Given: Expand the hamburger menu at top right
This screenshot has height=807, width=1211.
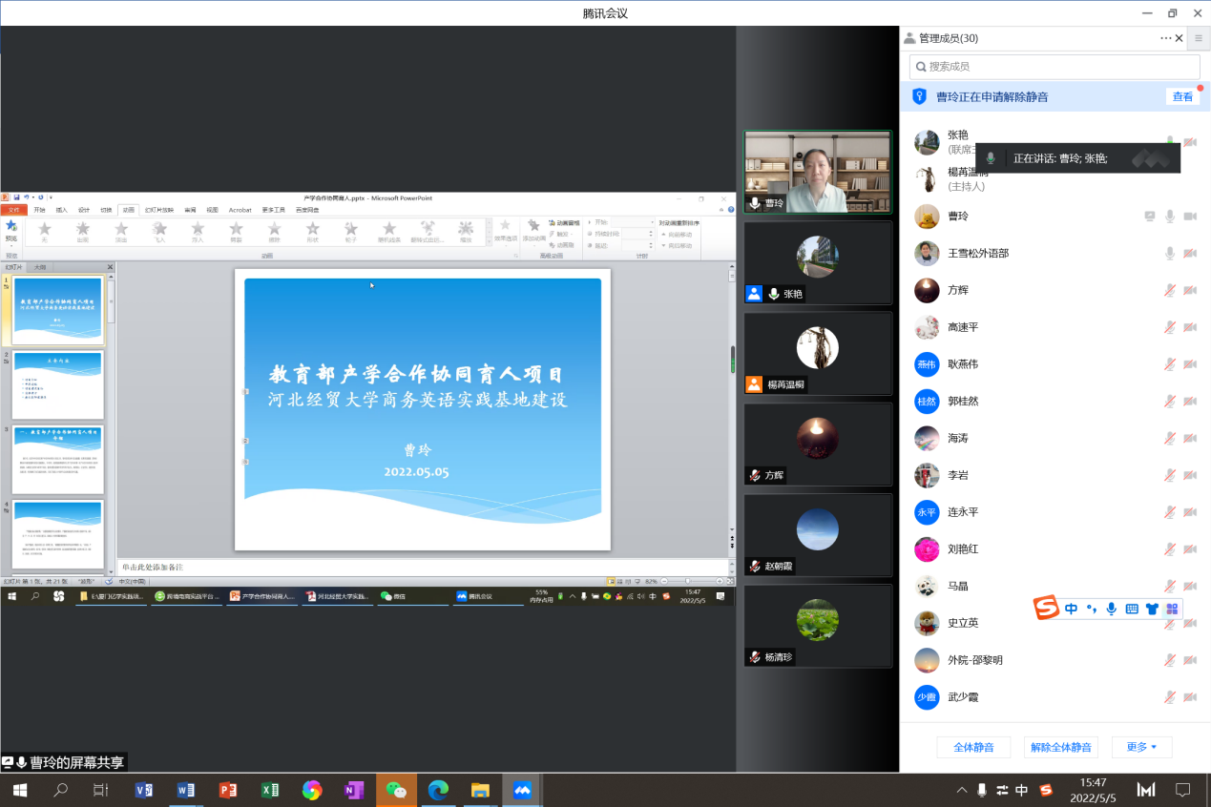Looking at the screenshot, I should click(1199, 38).
